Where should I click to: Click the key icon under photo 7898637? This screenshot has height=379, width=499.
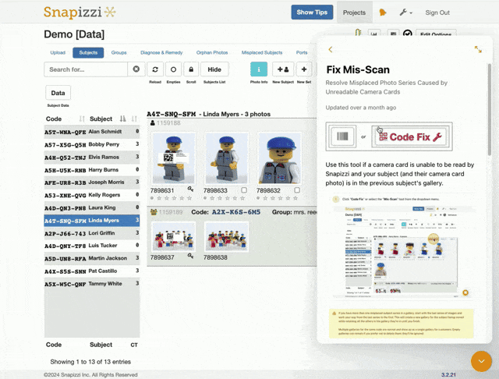click(x=190, y=256)
